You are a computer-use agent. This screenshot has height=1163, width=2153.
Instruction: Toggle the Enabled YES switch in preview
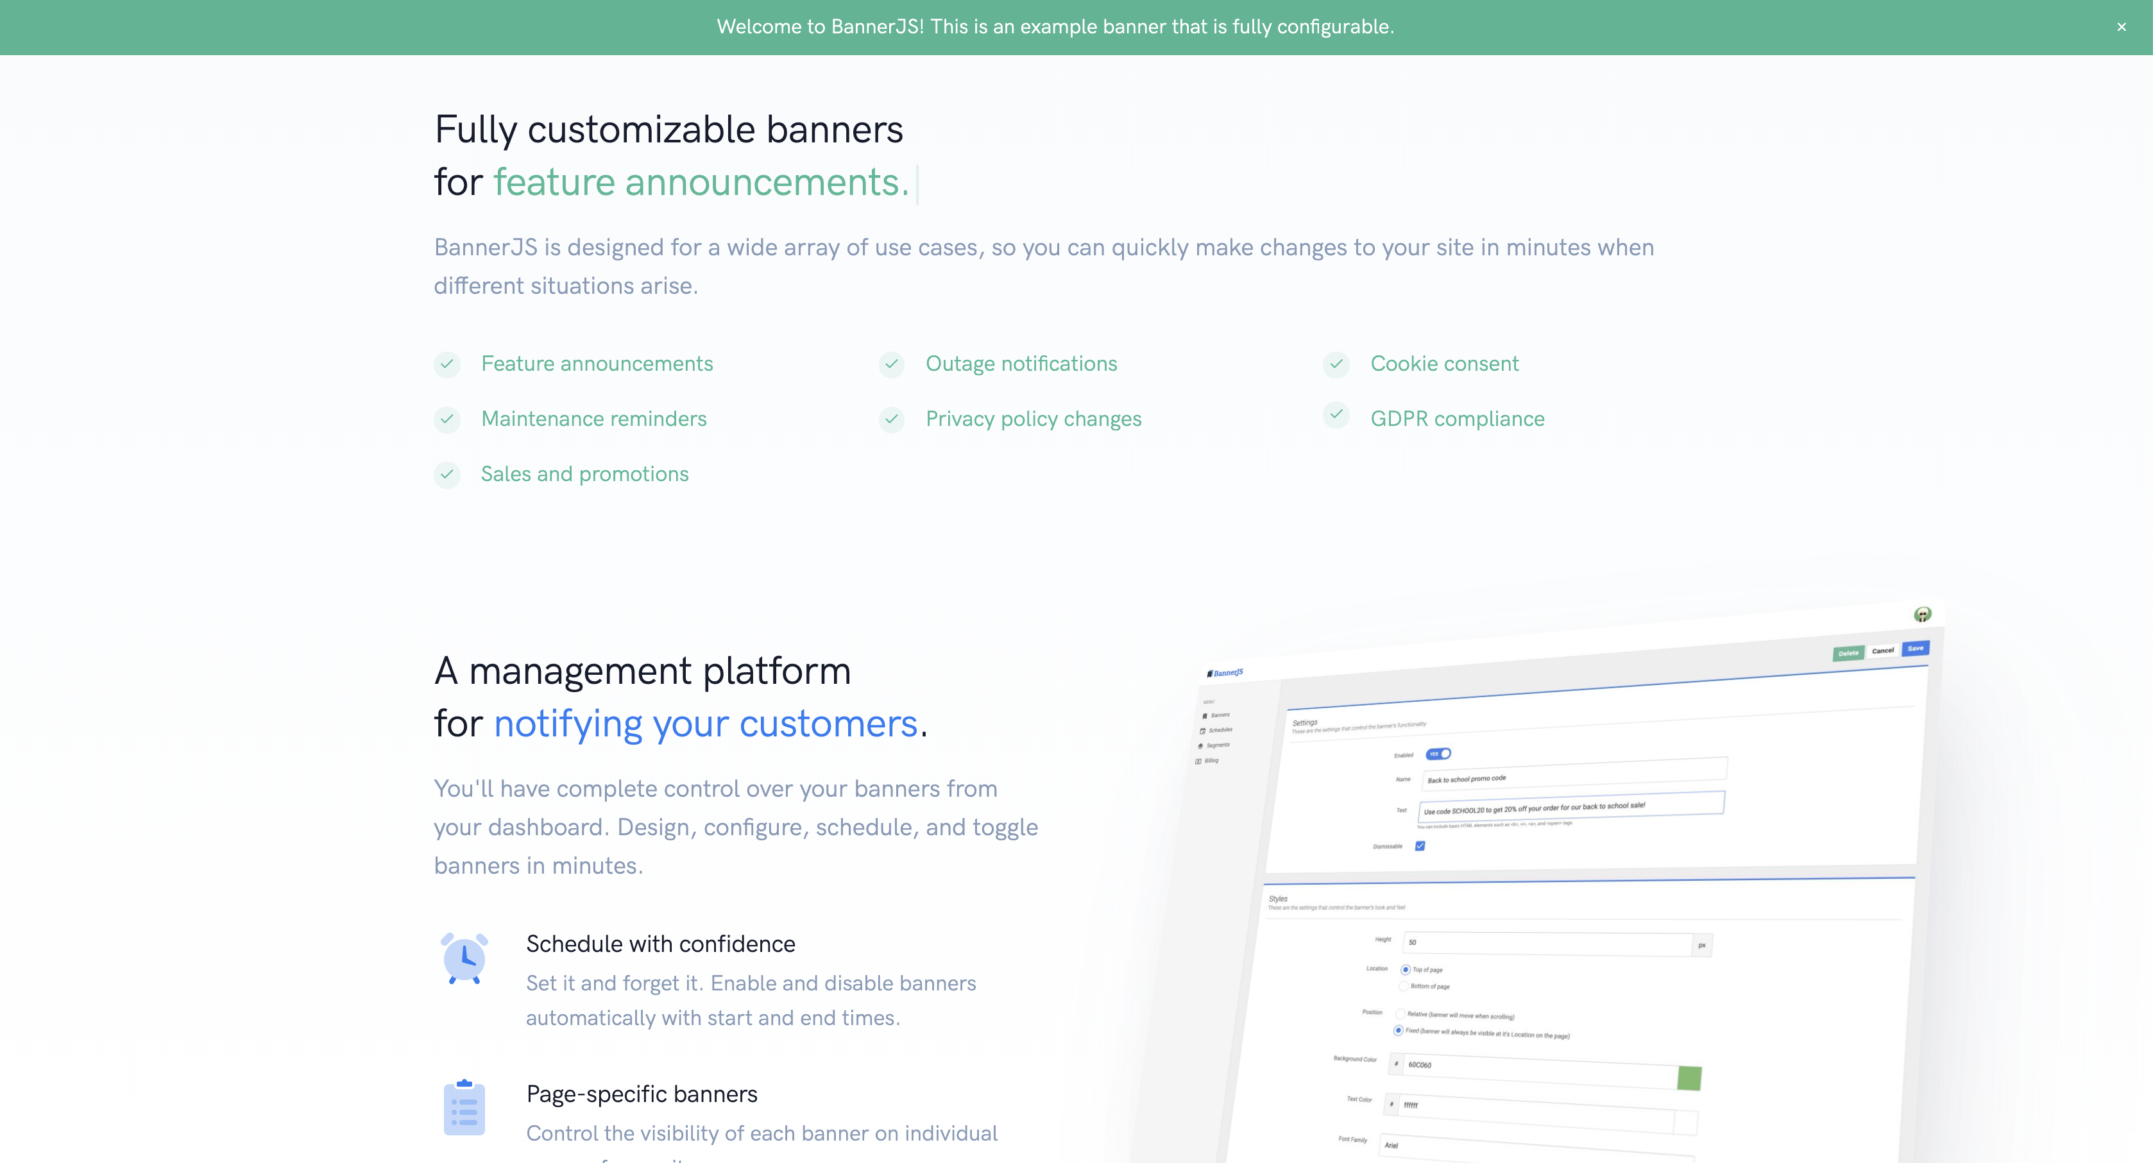point(1438,754)
